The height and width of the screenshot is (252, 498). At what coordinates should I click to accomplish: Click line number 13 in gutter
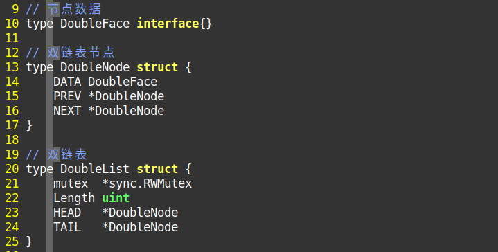[x=12, y=67]
